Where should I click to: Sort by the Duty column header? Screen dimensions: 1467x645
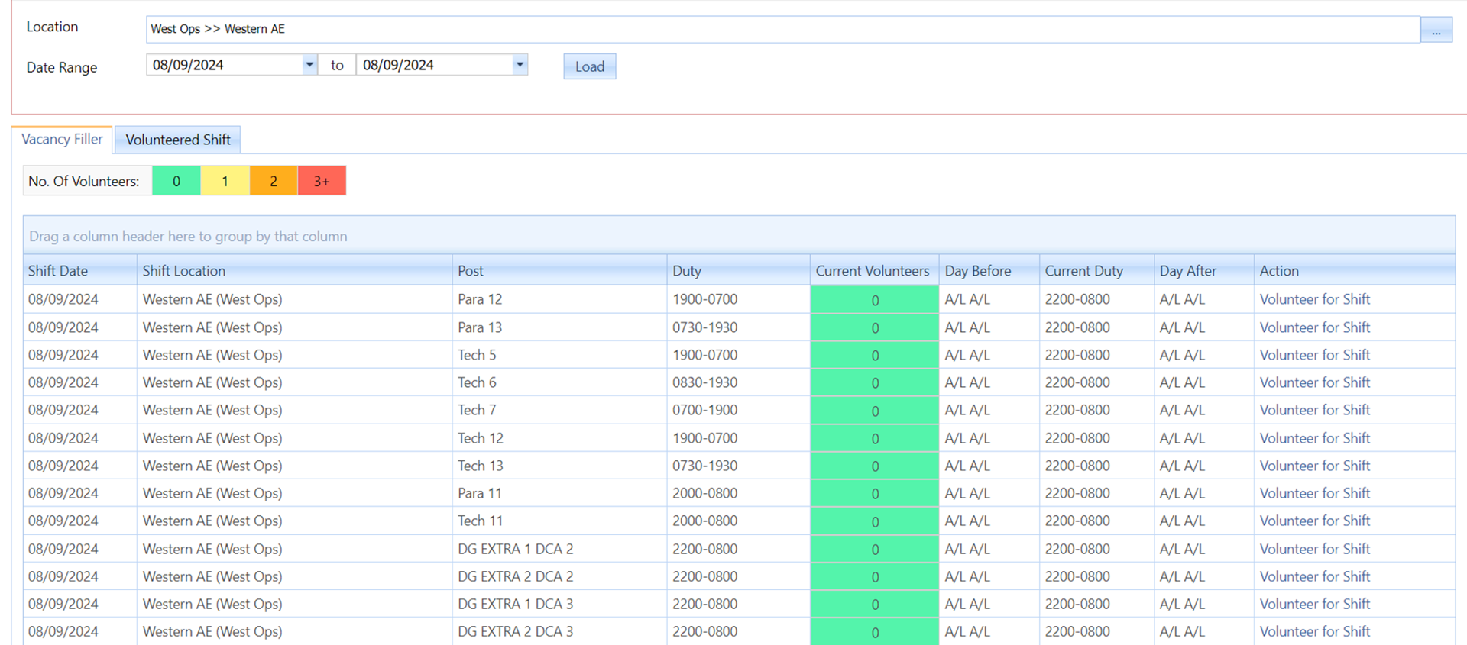click(x=686, y=271)
